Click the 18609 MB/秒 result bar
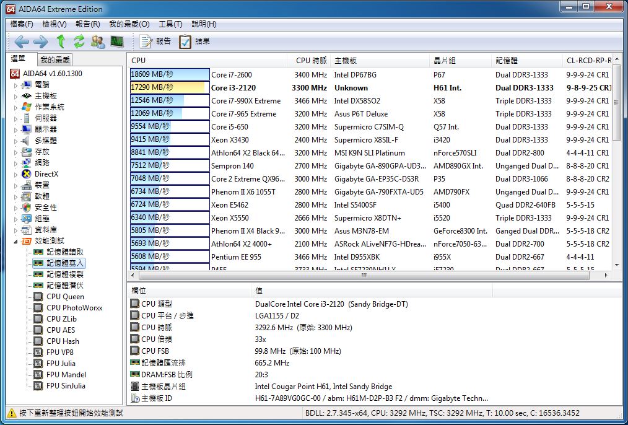 click(x=170, y=74)
